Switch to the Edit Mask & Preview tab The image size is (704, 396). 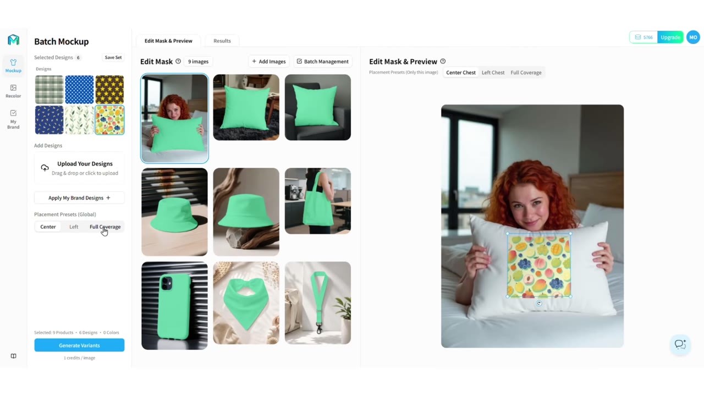168,41
